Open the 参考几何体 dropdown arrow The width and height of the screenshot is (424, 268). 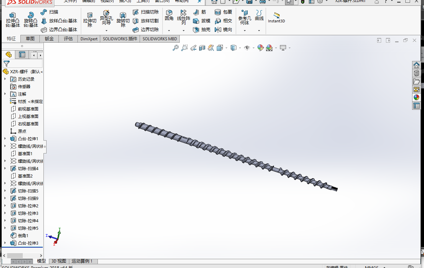point(245,30)
